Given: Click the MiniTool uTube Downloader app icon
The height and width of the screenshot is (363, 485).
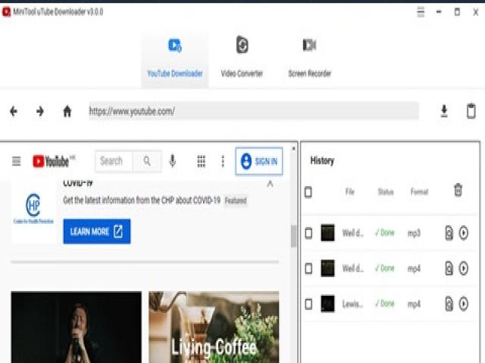Looking at the screenshot, I should tap(6, 12).
